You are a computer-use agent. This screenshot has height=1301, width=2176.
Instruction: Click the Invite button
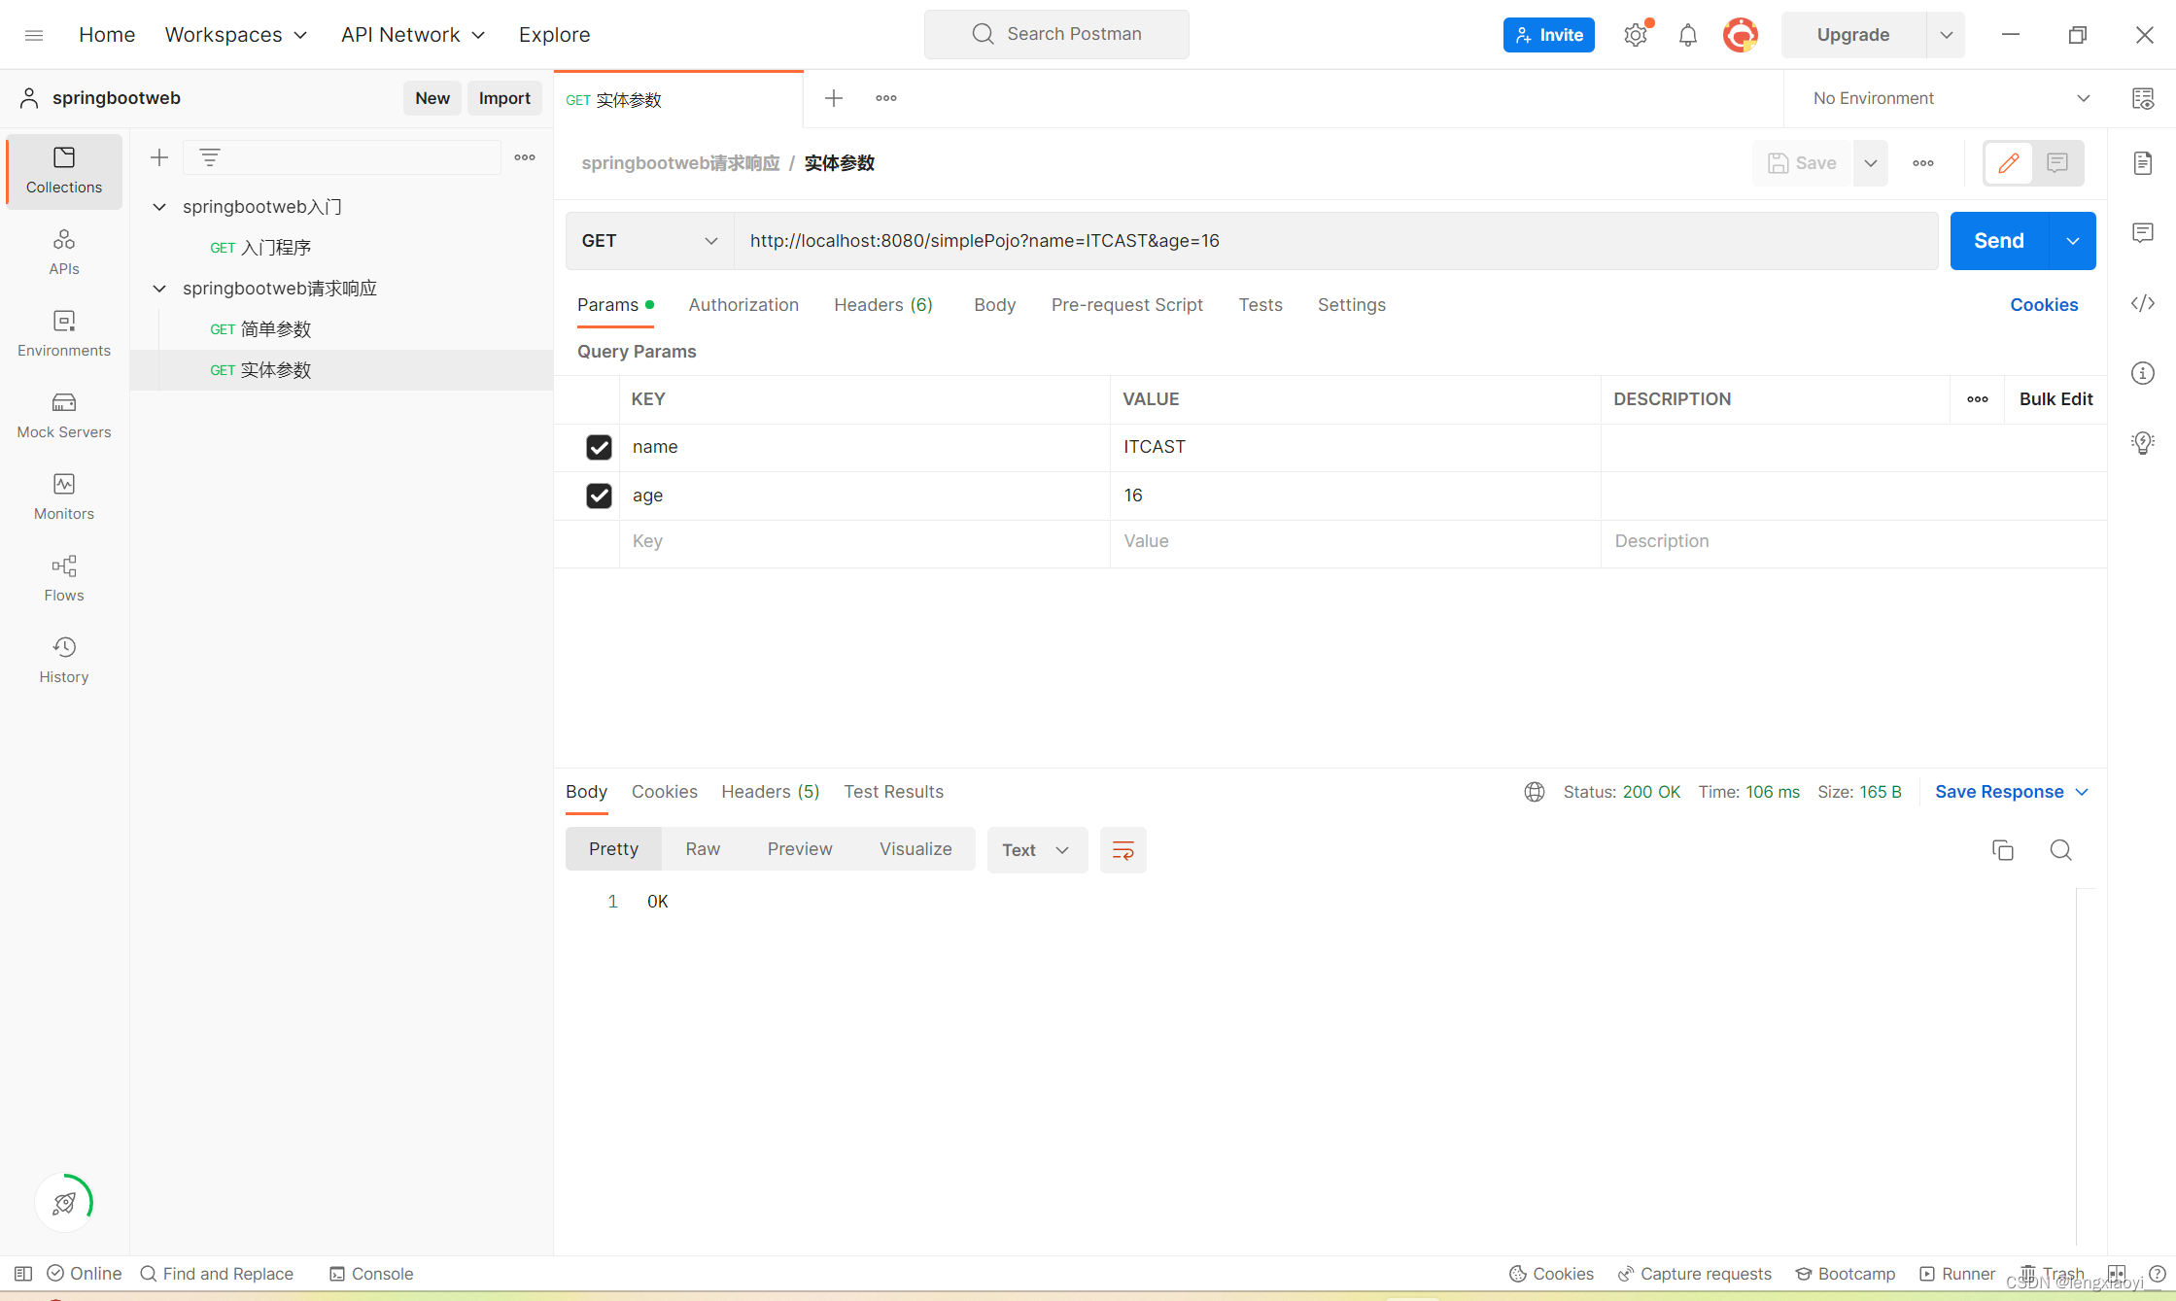click(1549, 35)
